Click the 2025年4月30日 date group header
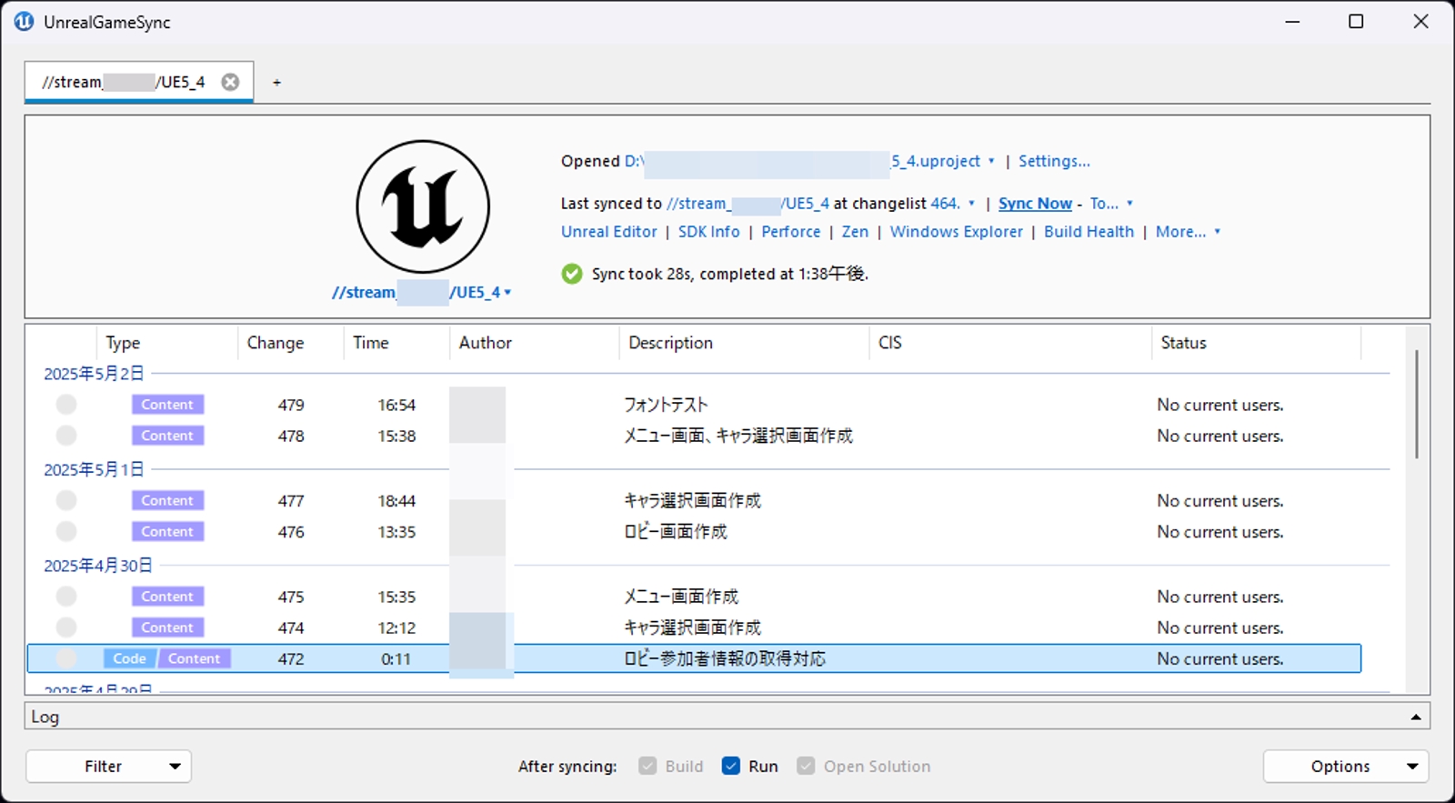Image resolution: width=1455 pixels, height=803 pixels. pos(98,566)
